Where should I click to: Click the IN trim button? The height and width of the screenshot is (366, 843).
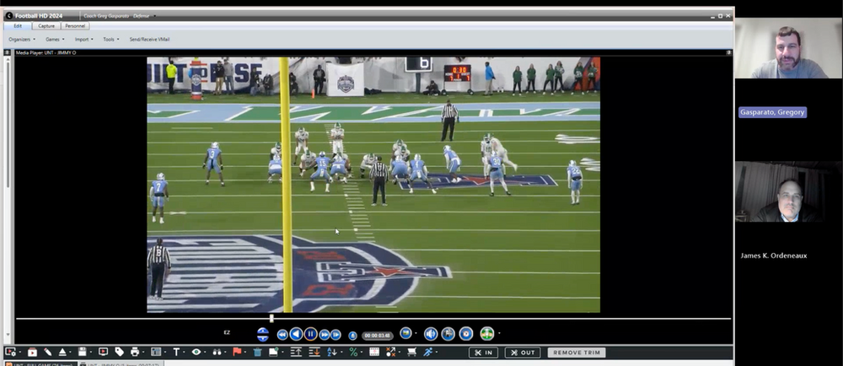tap(483, 353)
